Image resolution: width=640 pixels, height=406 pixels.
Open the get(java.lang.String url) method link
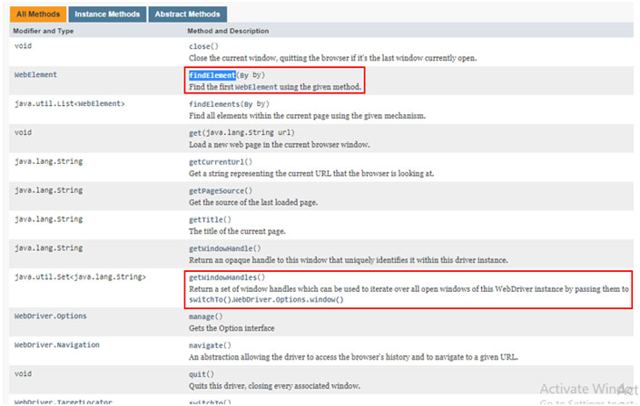coord(241,133)
